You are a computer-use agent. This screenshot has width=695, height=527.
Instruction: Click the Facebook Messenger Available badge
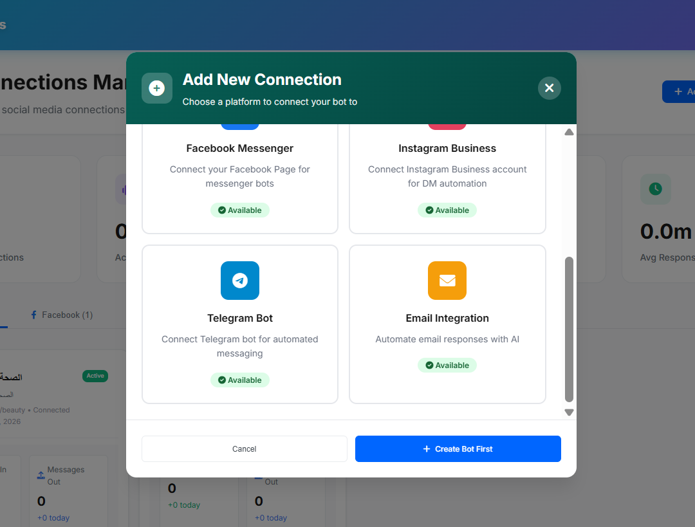pyautogui.click(x=240, y=210)
